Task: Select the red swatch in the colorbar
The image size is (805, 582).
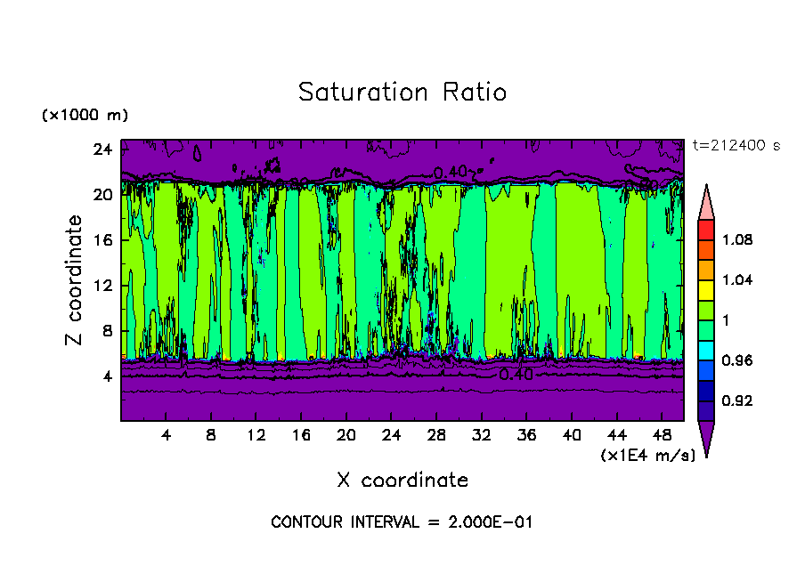Action: (x=706, y=229)
